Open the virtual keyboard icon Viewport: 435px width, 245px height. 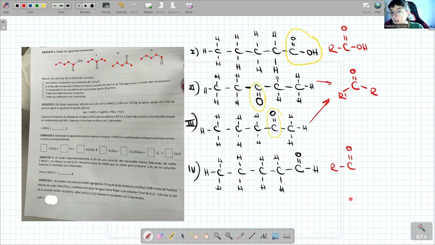click(286, 236)
